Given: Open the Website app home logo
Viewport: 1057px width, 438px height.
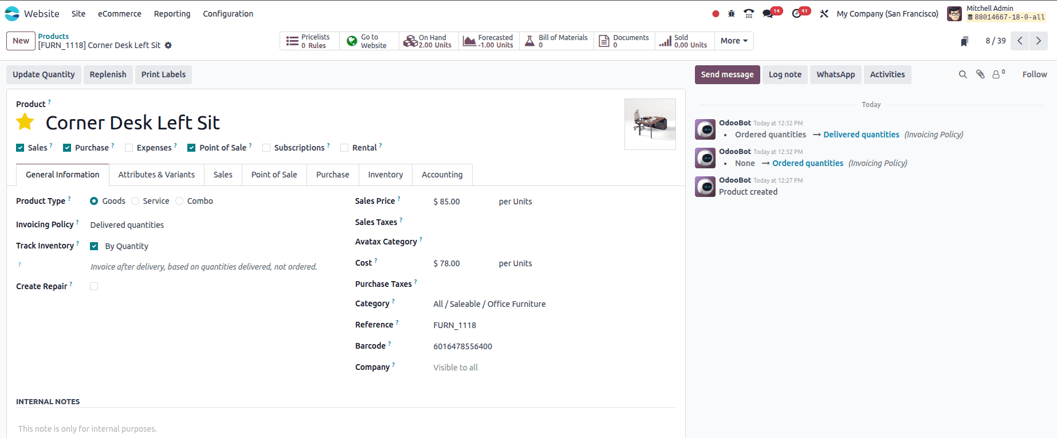Looking at the screenshot, I should click(12, 14).
